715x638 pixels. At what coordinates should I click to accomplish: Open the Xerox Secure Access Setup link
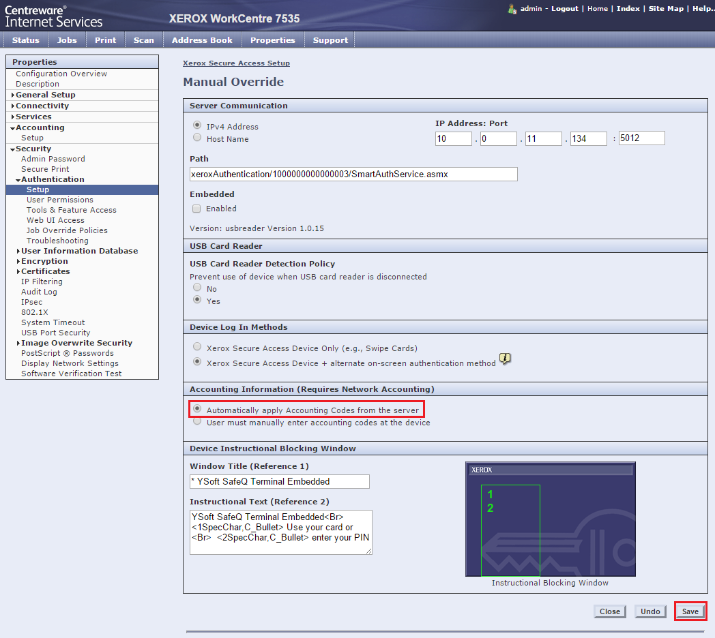point(236,63)
